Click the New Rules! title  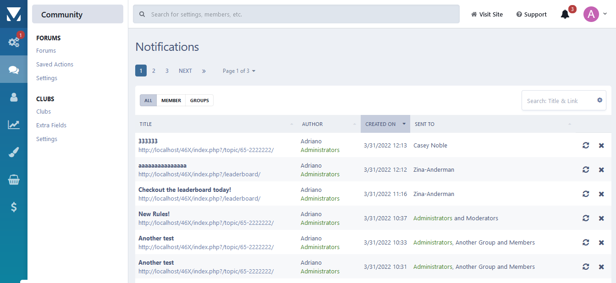point(154,214)
